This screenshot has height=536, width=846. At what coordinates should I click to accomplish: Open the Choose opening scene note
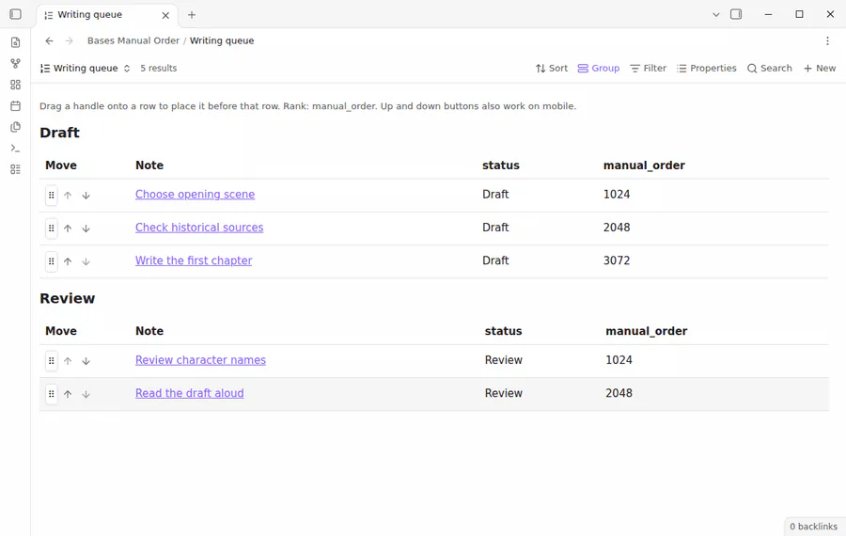click(x=195, y=195)
